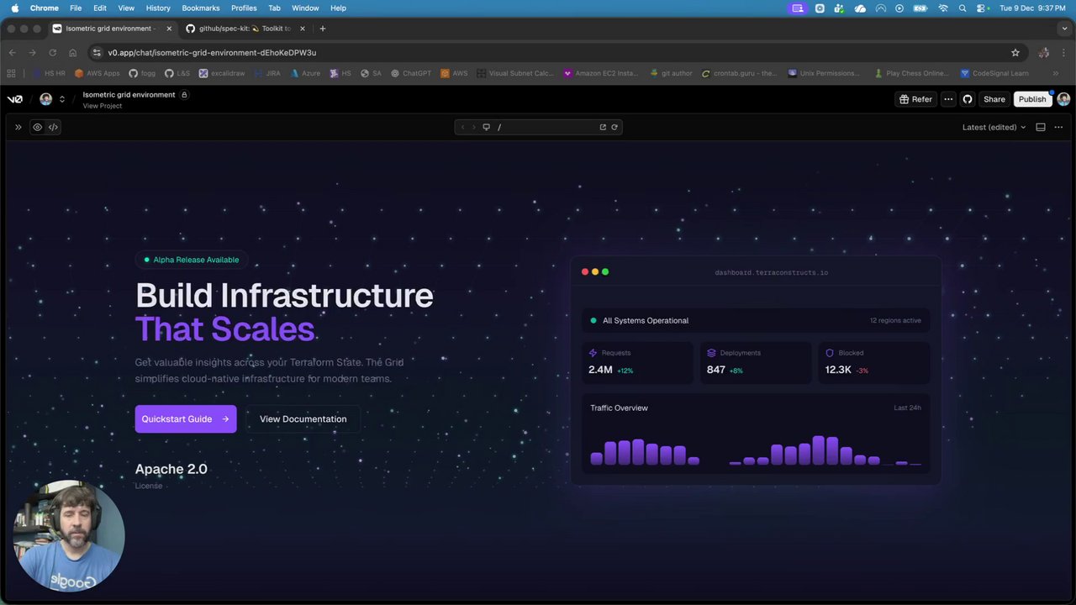
Task: Click the Traffic Overview heading
Action: click(619, 408)
